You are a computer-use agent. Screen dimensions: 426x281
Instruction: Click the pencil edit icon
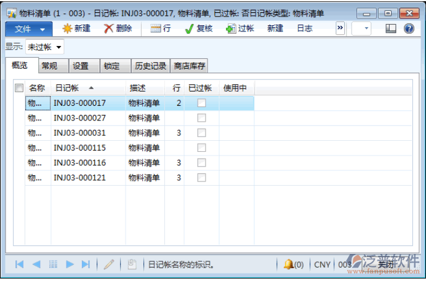pyautogui.click(x=109, y=264)
